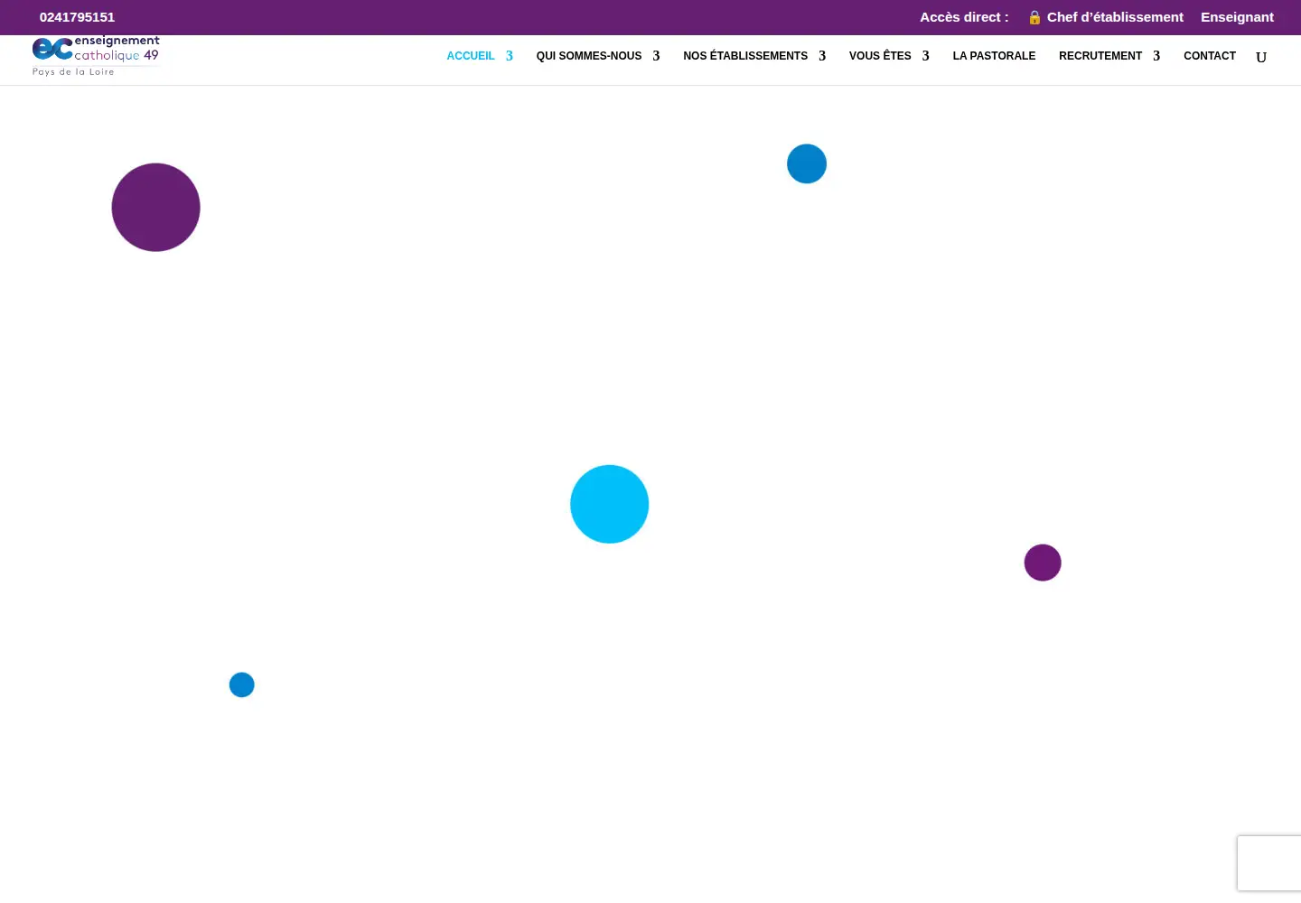Go to the LA PASTORALE page

pos(994,56)
